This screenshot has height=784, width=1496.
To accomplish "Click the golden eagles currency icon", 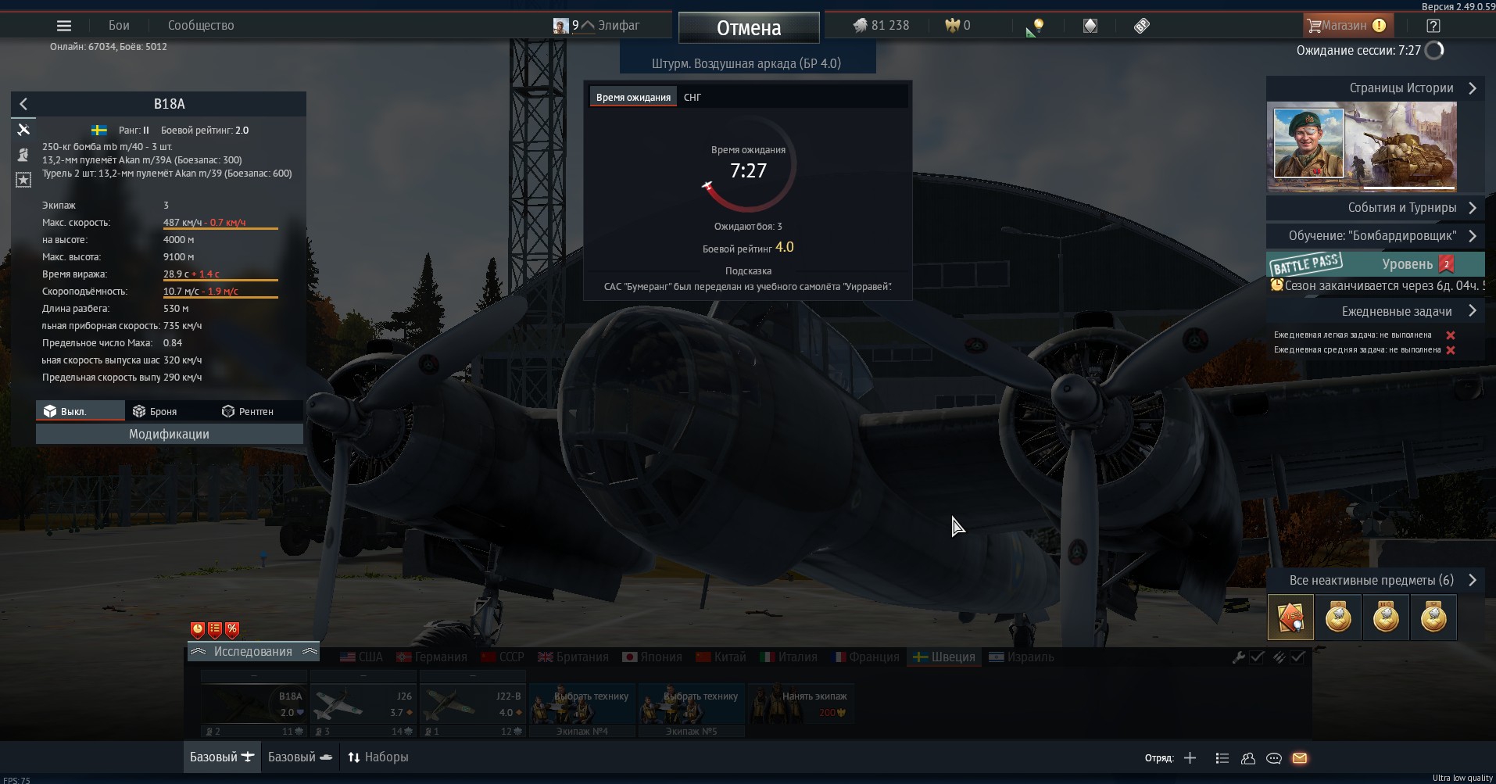I will 952,26.
